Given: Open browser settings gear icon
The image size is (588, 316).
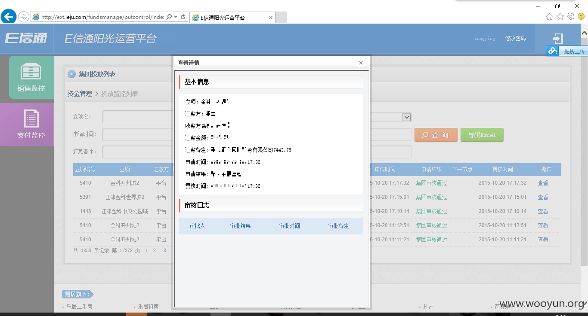Looking at the screenshot, I should 571,16.
